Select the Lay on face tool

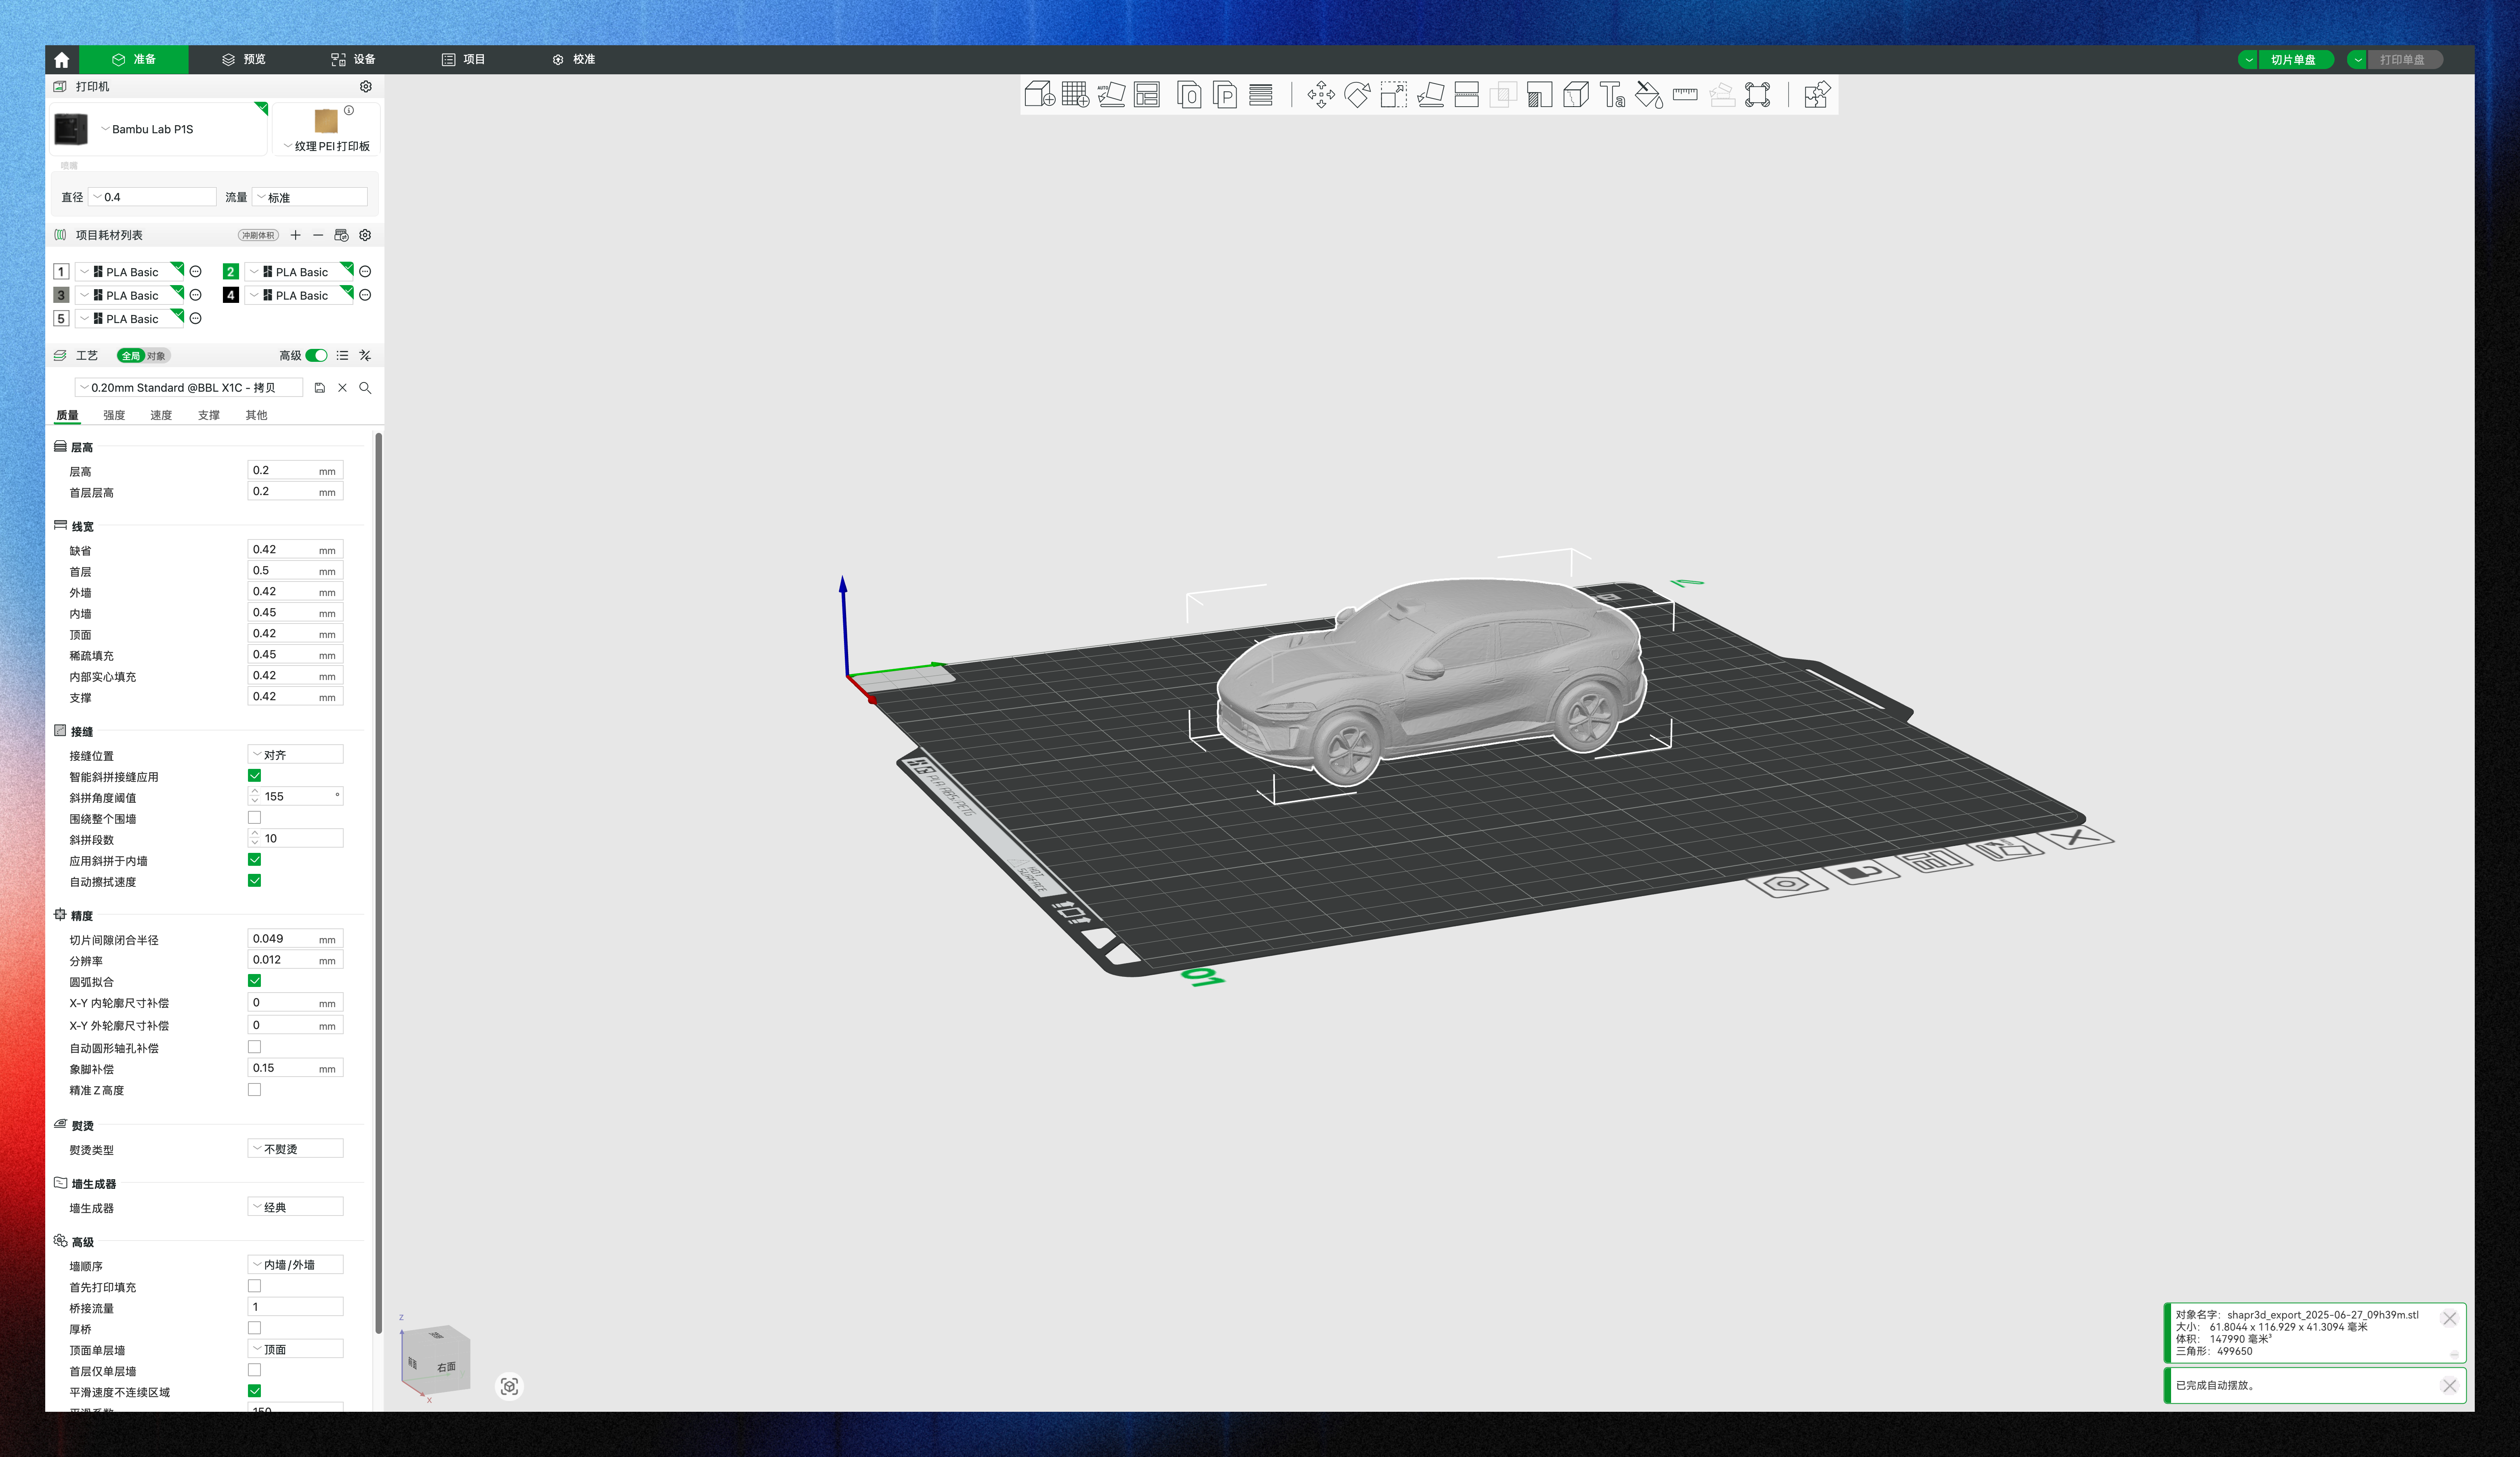pyautogui.click(x=1430, y=95)
